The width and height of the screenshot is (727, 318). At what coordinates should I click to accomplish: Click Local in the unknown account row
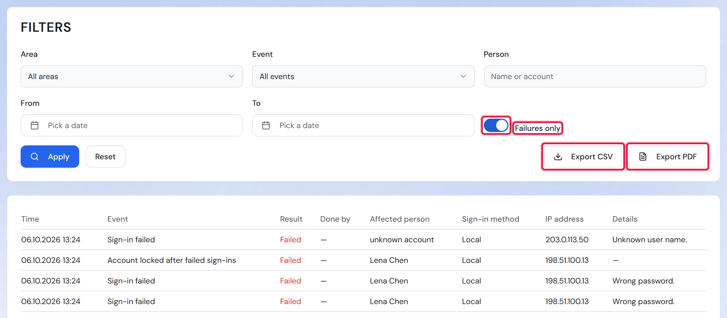pyautogui.click(x=471, y=240)
